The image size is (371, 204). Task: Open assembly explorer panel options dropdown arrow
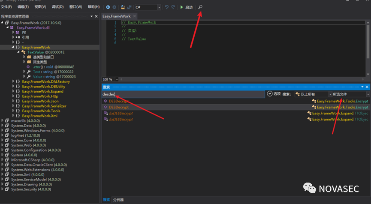point(91,16)
